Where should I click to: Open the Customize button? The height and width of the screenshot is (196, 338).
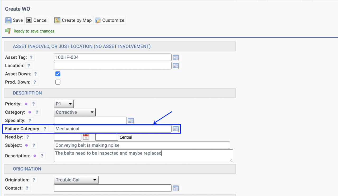[x=110, y=20]
